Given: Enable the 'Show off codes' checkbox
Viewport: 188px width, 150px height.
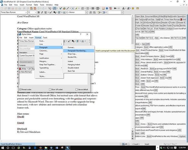Looking at the screenshot, I should pyautogui.click(x=50, y=89).
